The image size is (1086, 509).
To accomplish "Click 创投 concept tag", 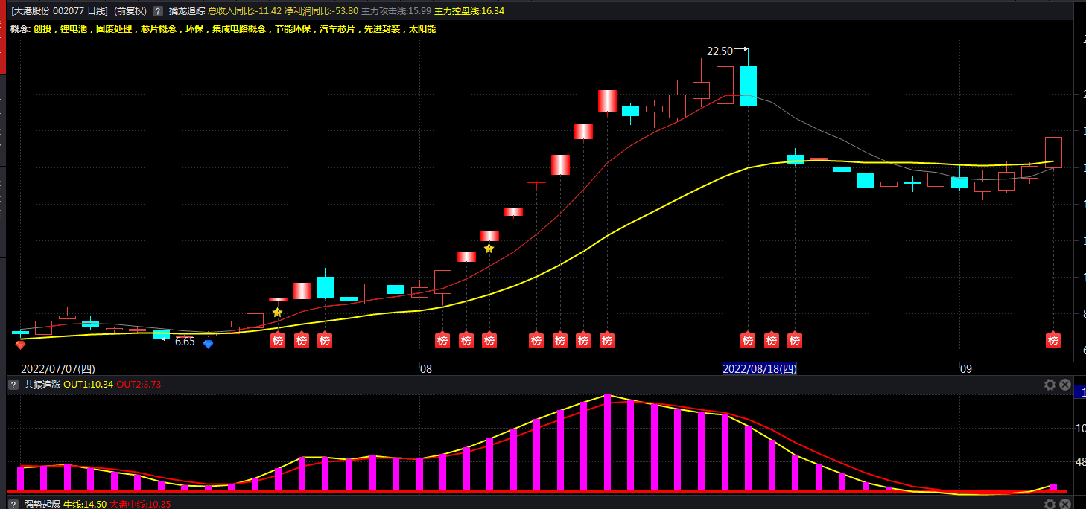I will (x=42, y=28).
